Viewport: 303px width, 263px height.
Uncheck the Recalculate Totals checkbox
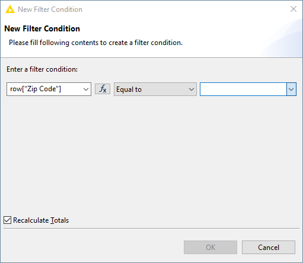pos(7,220)
